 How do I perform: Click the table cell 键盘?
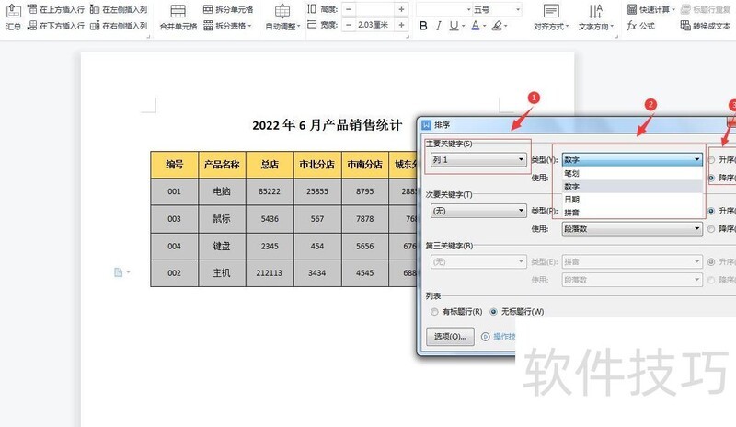click(x=222, y=246)
